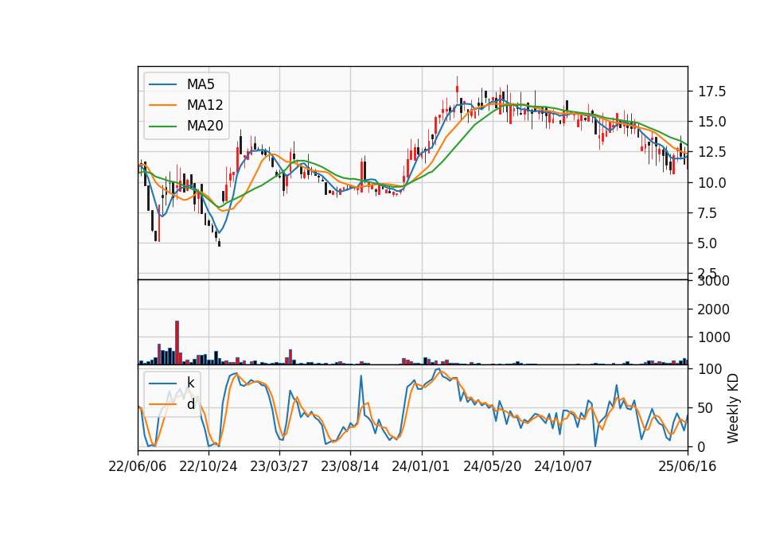Click the green MA20 legend line sample

coord(162,127)
